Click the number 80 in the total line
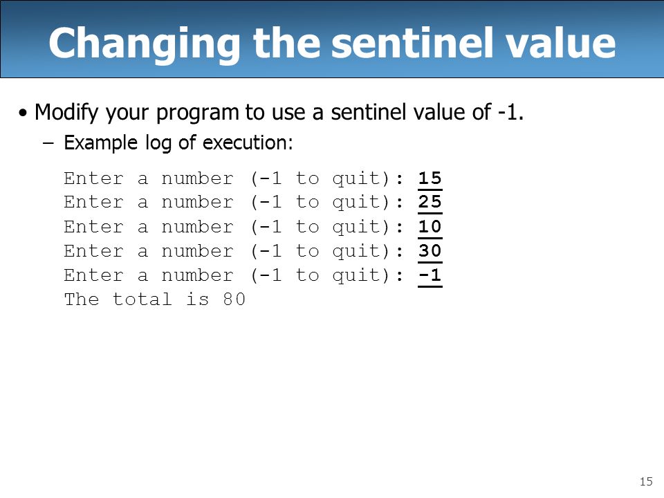The width and height of the screenshot is (664, 498). [x=234, y=299]
